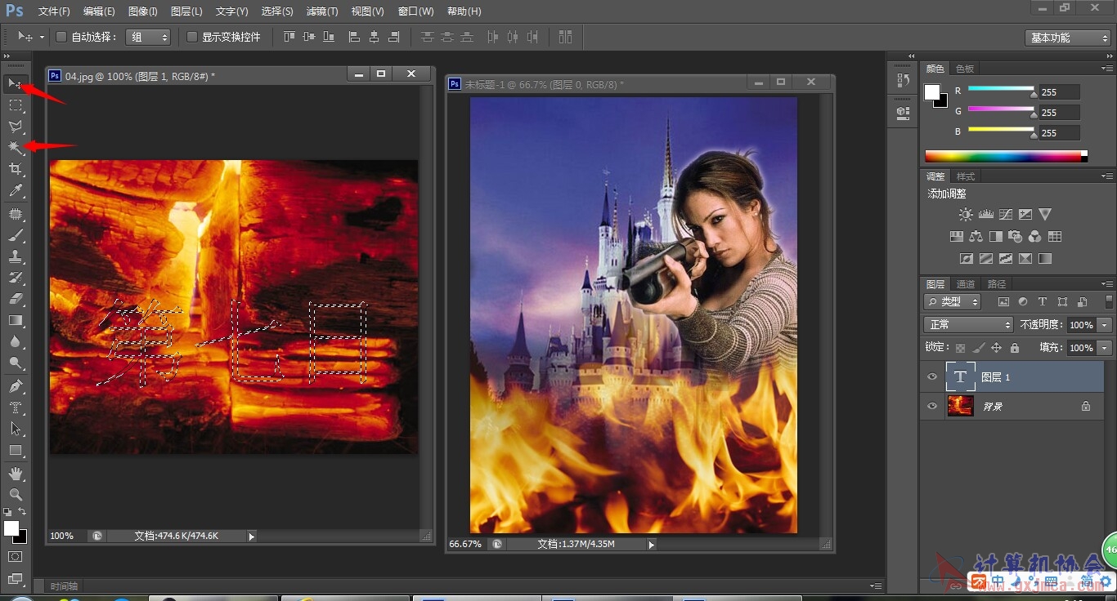Select the Move tool

point(15,83)
